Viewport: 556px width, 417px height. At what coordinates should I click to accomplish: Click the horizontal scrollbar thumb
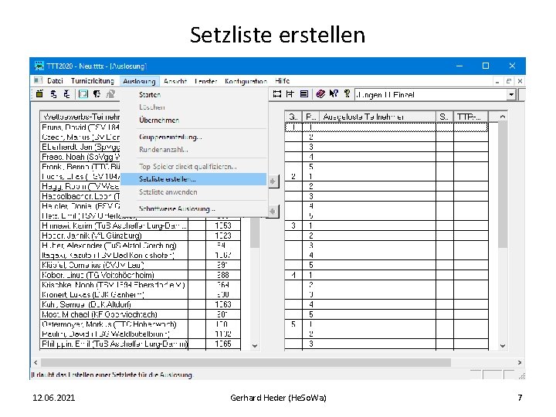246,362
